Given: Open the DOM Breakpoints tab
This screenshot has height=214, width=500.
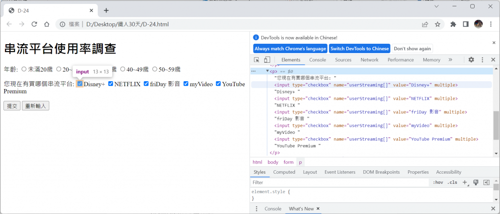Looking at the screenshot, I should [x=381, y=172].
